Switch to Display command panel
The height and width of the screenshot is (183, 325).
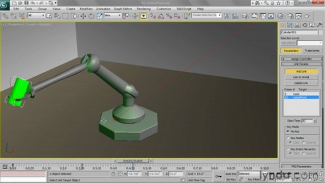[312, 25]
